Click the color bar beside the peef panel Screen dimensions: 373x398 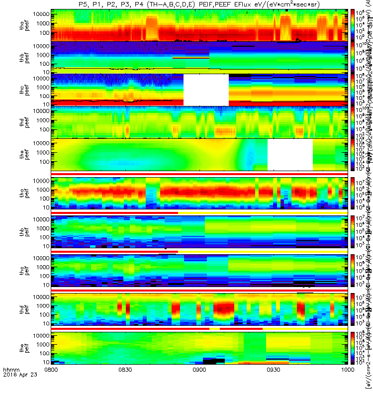click(353, 155)
